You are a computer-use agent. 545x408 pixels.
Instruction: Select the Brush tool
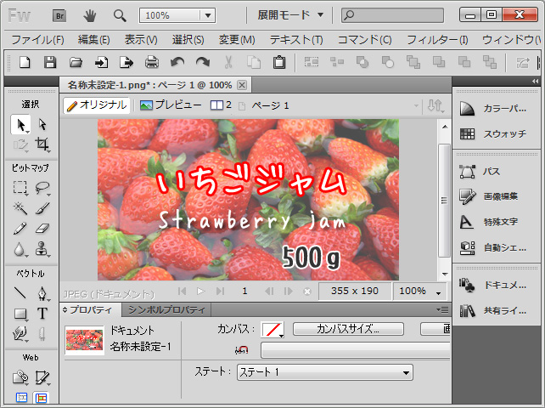[42, 208]
